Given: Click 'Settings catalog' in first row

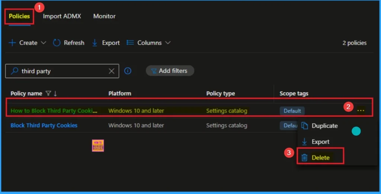Looking at the screenshot, I should [227, 111].
